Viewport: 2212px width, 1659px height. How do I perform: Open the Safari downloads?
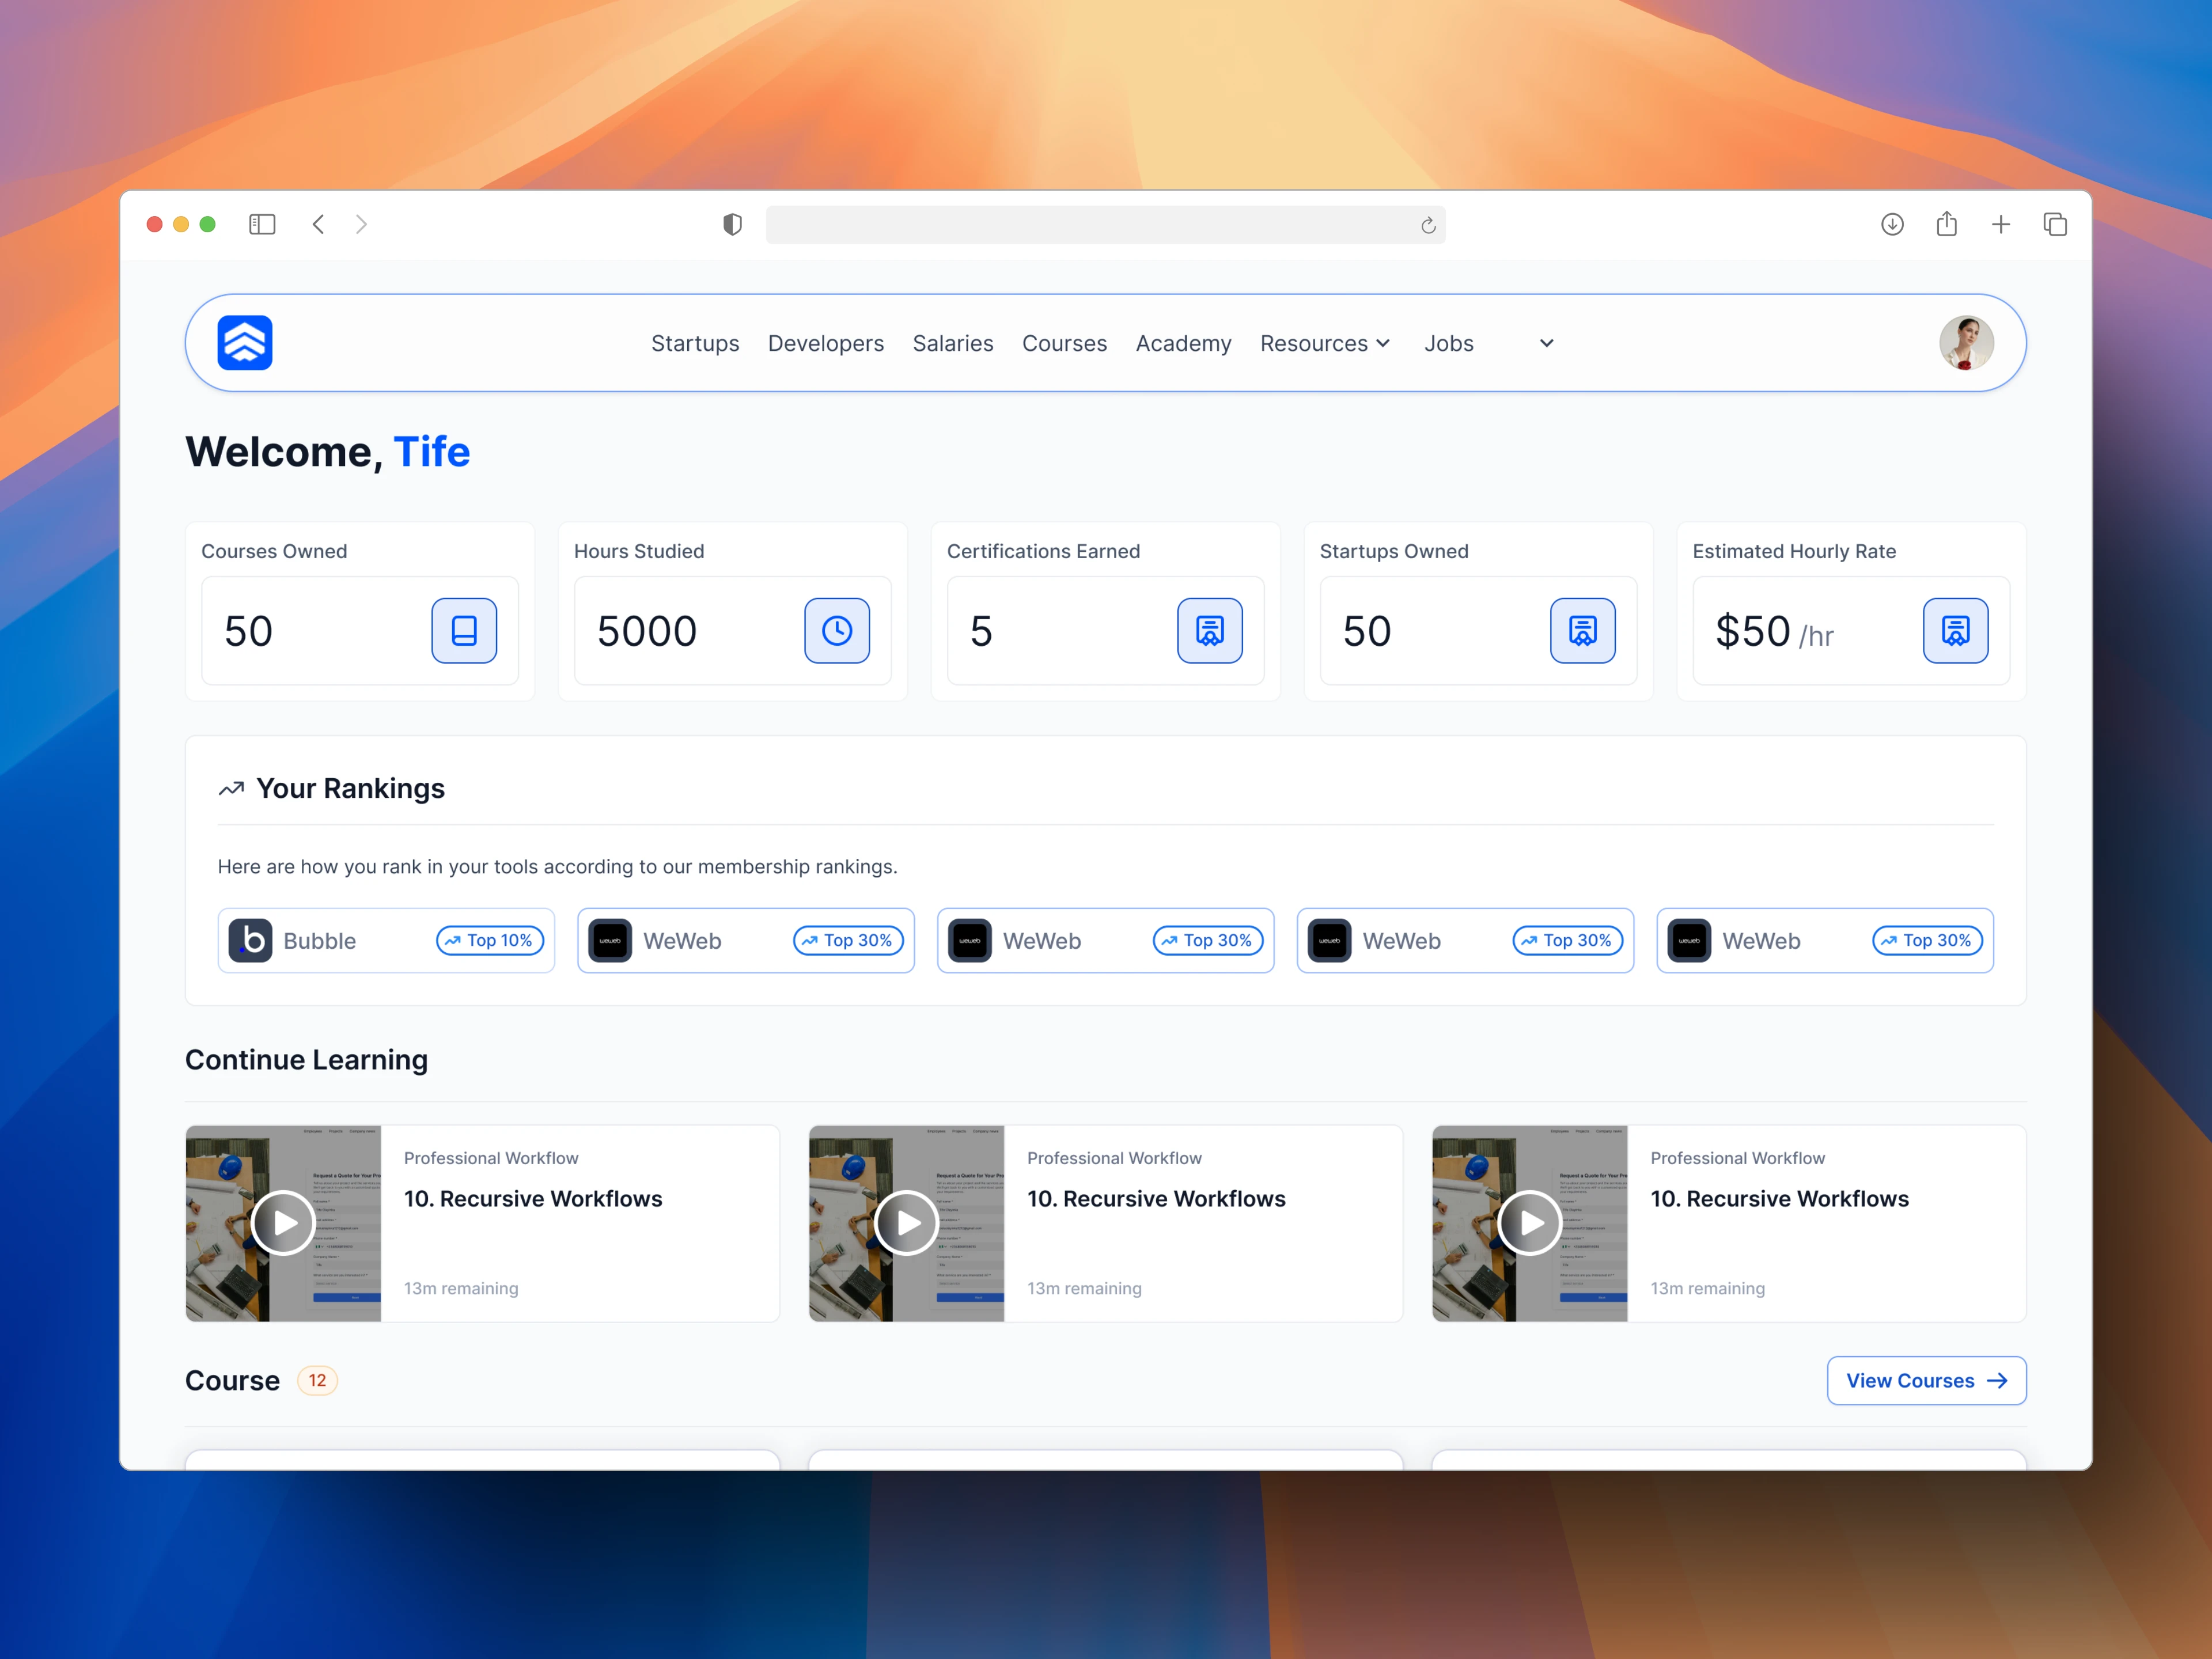(x=1892, y=224)
